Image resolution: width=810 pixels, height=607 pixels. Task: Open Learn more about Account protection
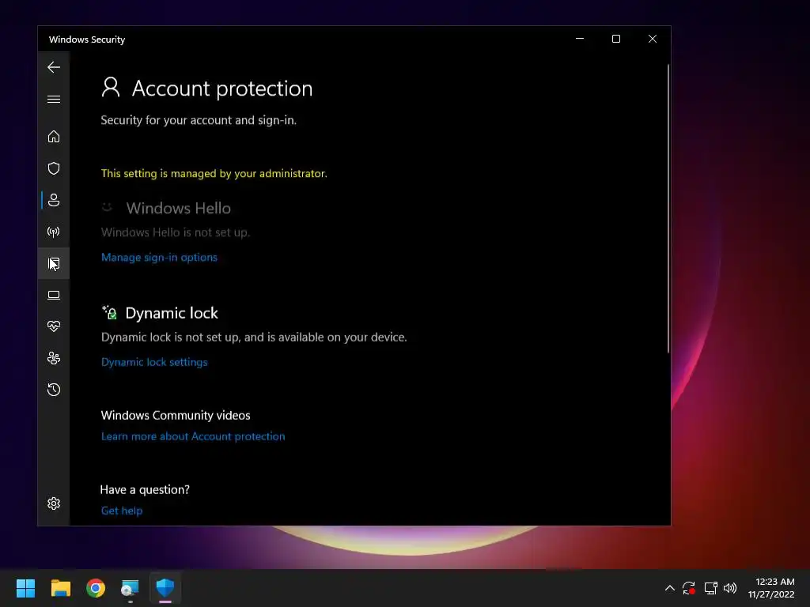pos(193,436)
